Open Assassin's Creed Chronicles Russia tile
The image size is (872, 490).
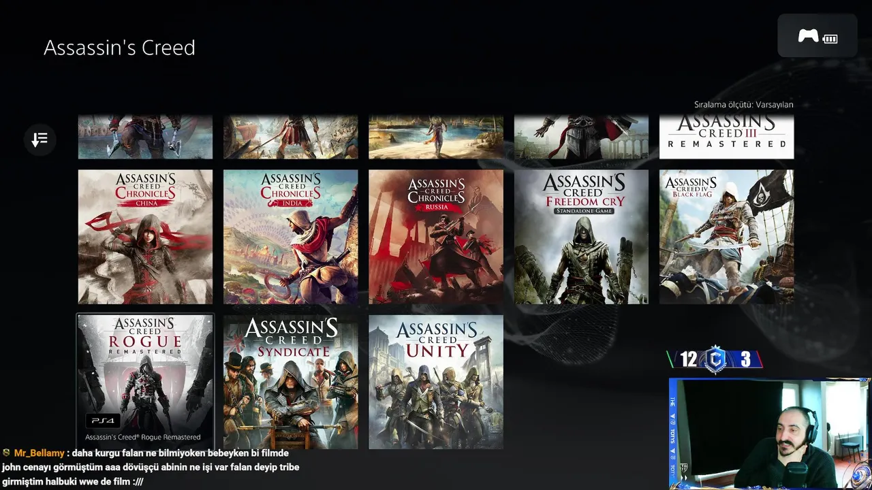tap(436, 237)
